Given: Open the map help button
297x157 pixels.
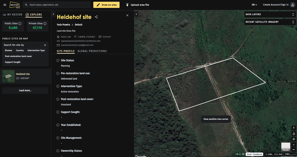Looking at the screenshot, I should [293, 128].
